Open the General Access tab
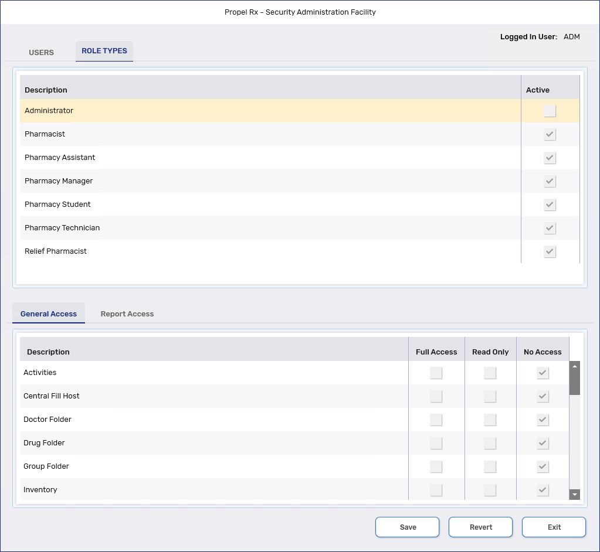Screen dimensions: 600x552 (49, 314)
